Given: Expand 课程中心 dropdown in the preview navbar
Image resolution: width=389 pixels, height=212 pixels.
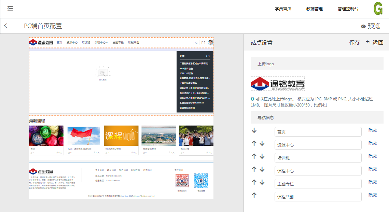Looking at the screenshot, I should coord(101,43).
